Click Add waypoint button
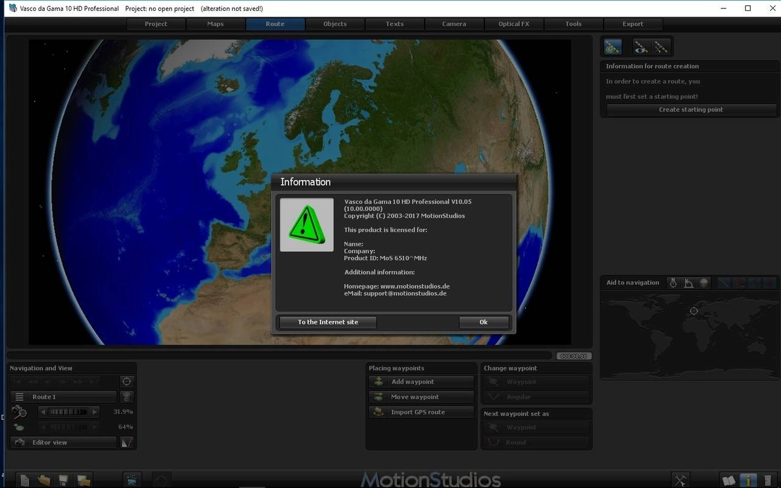Image resolution: width=781 pixels, height=488 pixels. (422, 382)
